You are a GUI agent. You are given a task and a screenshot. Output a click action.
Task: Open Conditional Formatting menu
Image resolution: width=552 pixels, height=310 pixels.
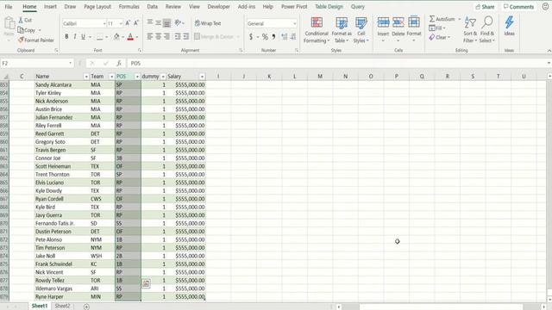tap(317, 30)
